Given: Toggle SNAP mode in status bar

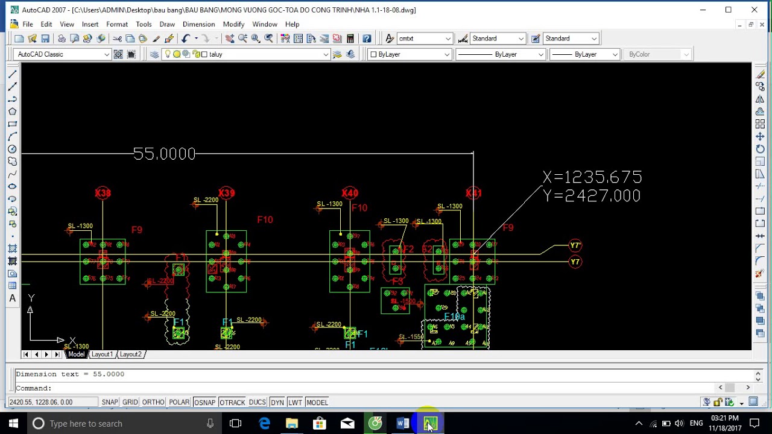Looking at the screenshot, I should pyautogui.click(x=110, y=403).
